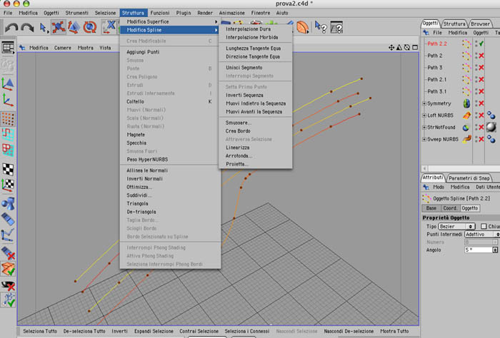Click the object manager horizontal scrollbar

[460, 168]
